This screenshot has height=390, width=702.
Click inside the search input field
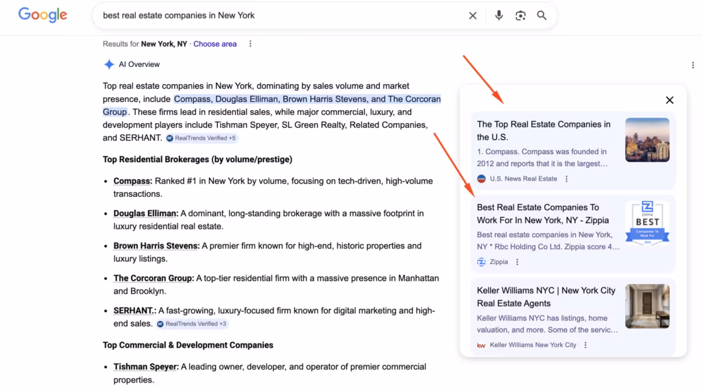point(274,16)
